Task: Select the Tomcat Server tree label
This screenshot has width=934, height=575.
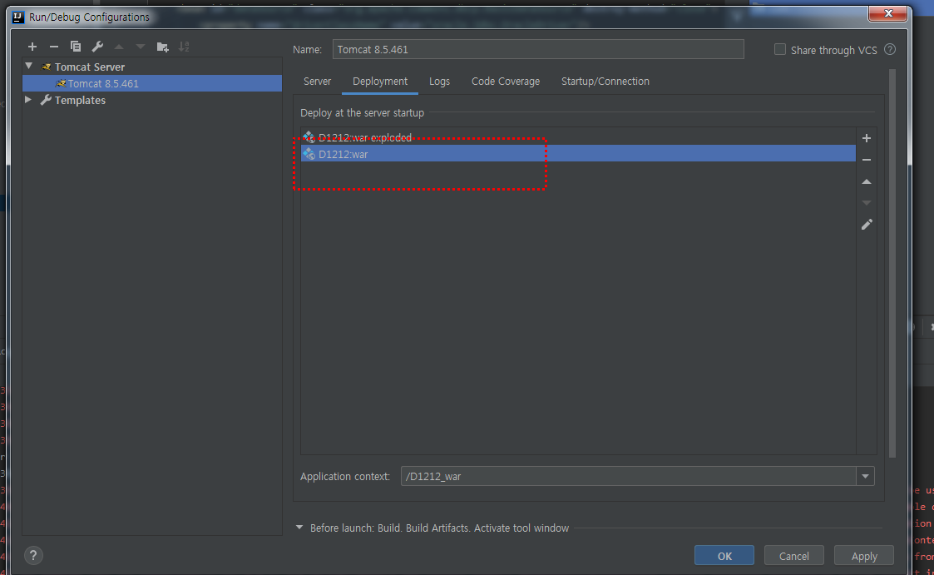Action: (x=90, y=67)
